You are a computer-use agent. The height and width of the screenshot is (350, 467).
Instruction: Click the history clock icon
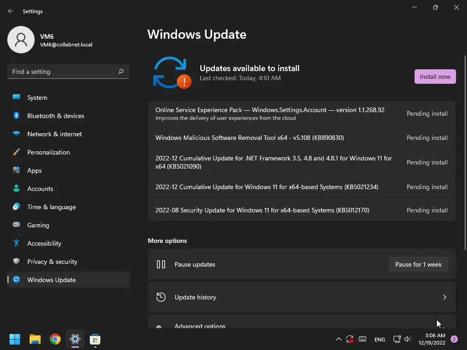pyautogui.click(x=161, y=297)
